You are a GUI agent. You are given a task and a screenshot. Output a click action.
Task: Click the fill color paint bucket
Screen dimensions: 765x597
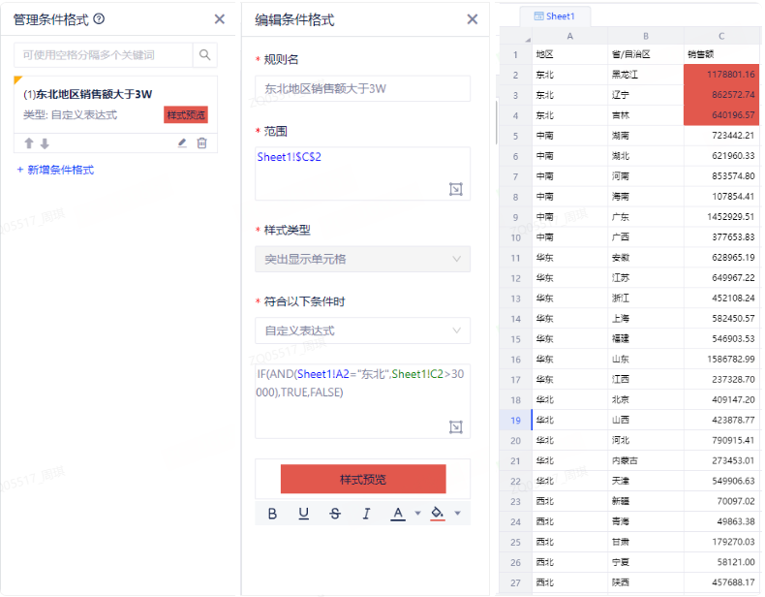(x=438, y=513)
